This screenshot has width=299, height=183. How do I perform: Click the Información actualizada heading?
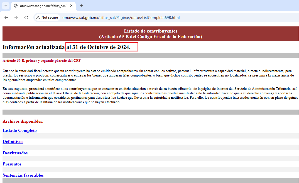(x=67, y=47)
